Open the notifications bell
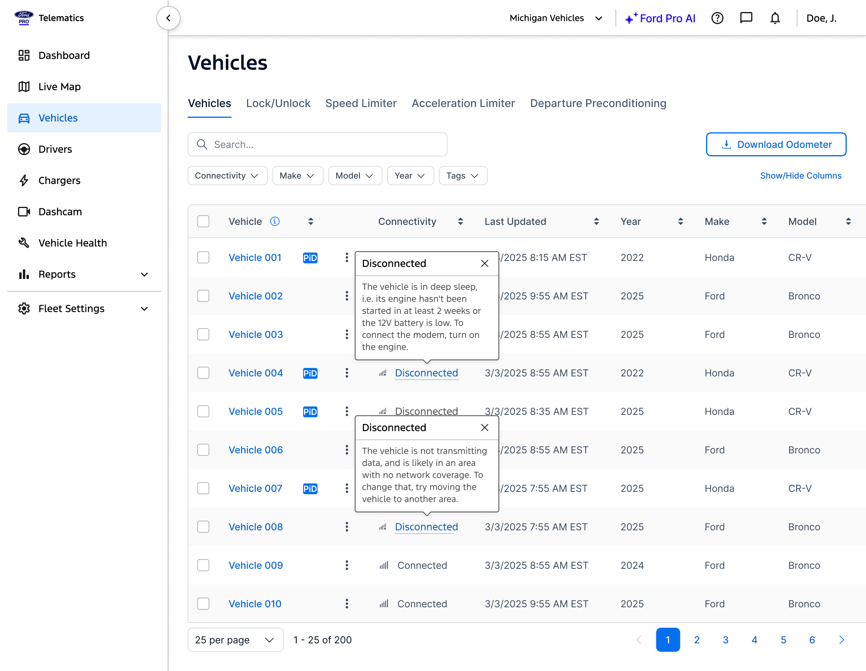 tap(775, 18)
